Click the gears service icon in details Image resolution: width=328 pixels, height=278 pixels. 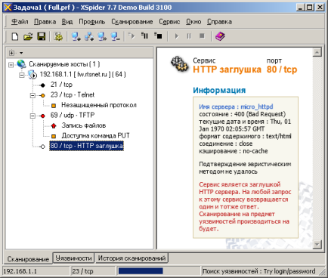click(x=180, y=64)
